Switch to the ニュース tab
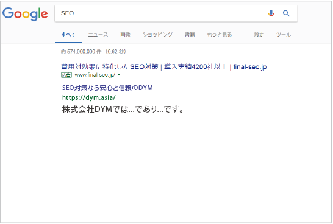333x224 pixels. [98, 35]
